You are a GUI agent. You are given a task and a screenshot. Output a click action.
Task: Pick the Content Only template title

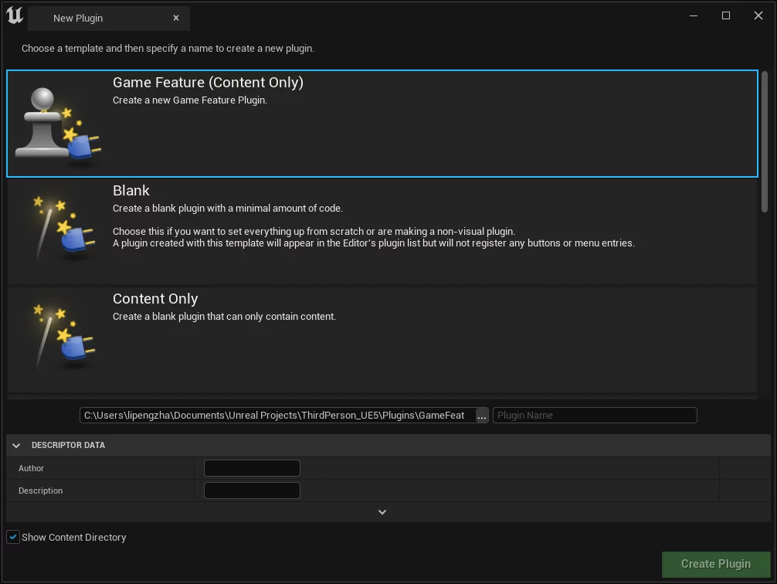[155, 299]
